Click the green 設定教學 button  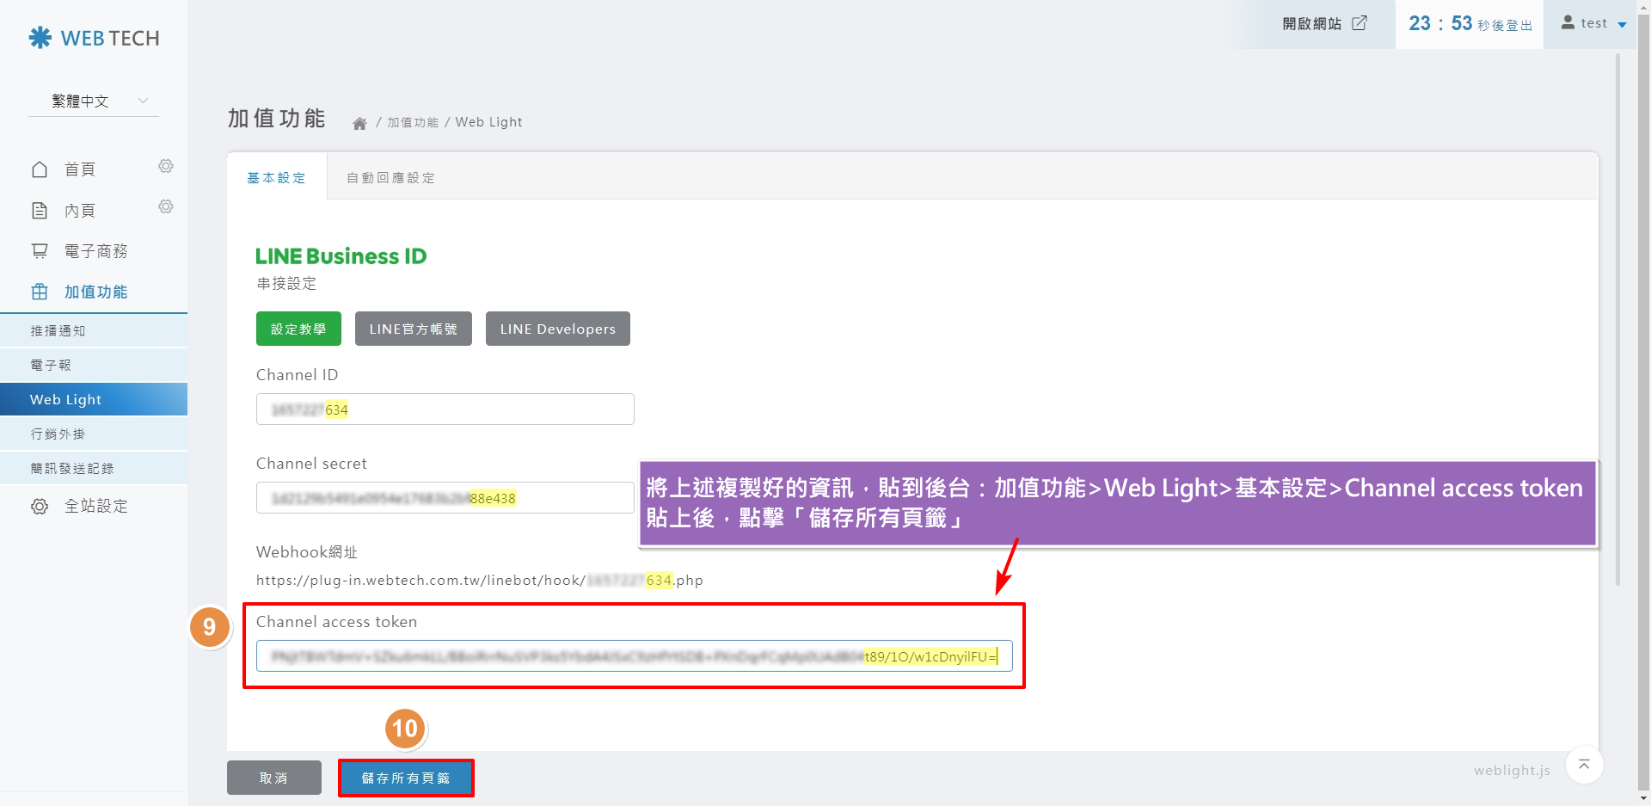[x=298, y=329]
